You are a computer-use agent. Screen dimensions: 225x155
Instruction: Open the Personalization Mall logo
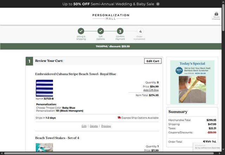(x=111, y=16)
